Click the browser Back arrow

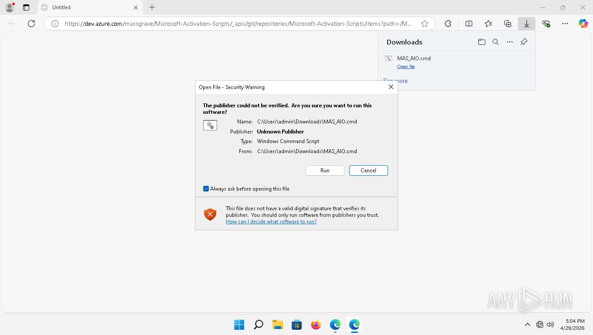pos(12,24)
